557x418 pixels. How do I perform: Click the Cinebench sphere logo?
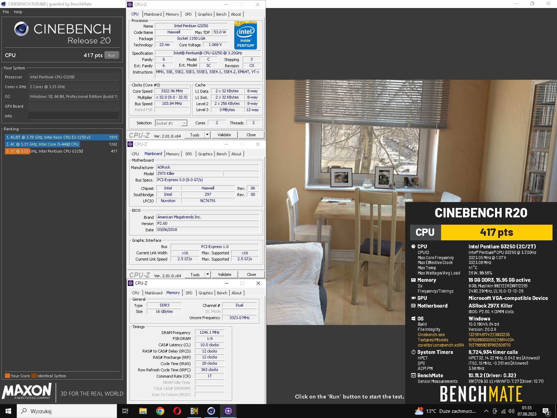pyautogui.click(x=21, y=29)
